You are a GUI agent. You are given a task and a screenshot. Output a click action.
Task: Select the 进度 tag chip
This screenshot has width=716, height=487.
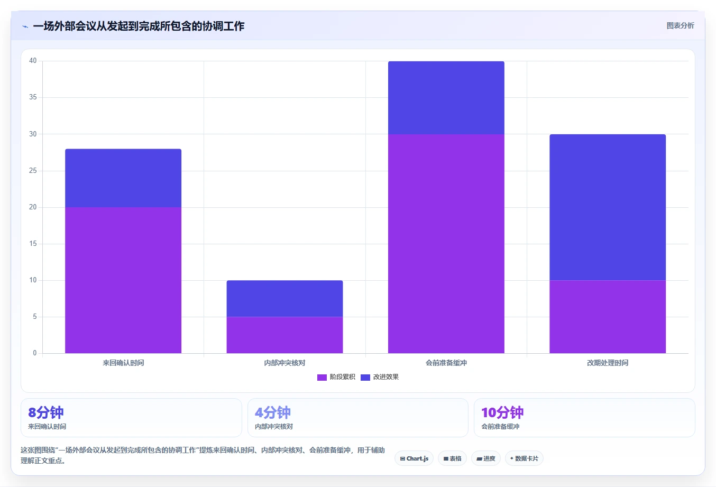click(x=486, y=458)
